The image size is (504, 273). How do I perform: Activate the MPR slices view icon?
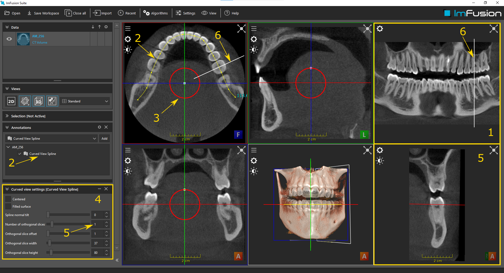coord(25,101)
